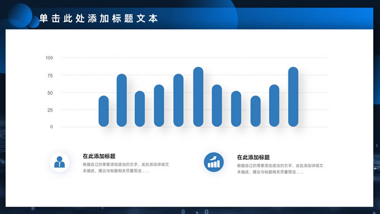The height and width of the screenshot is (214, 380).
Task: Select the first bar of the chart
Action: pos(104,111)
